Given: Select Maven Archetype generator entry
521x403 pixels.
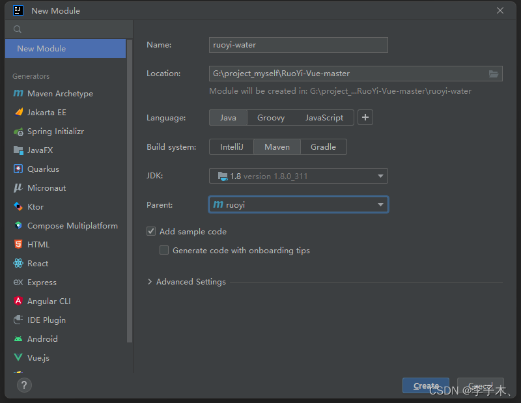Looking at the screenshot, I should [66, 93].
